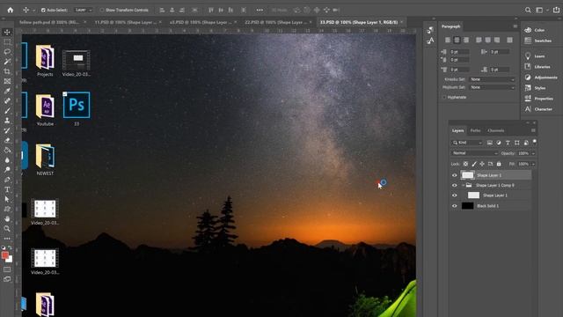Select the Eraser tool

coord(7,140)
